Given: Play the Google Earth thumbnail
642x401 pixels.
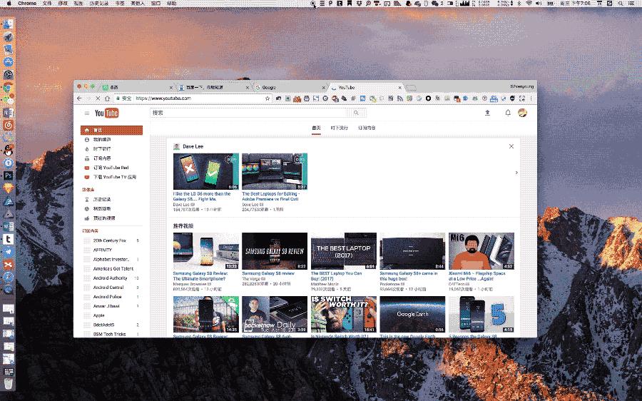Looking at the screenshot, I should 412,314.
